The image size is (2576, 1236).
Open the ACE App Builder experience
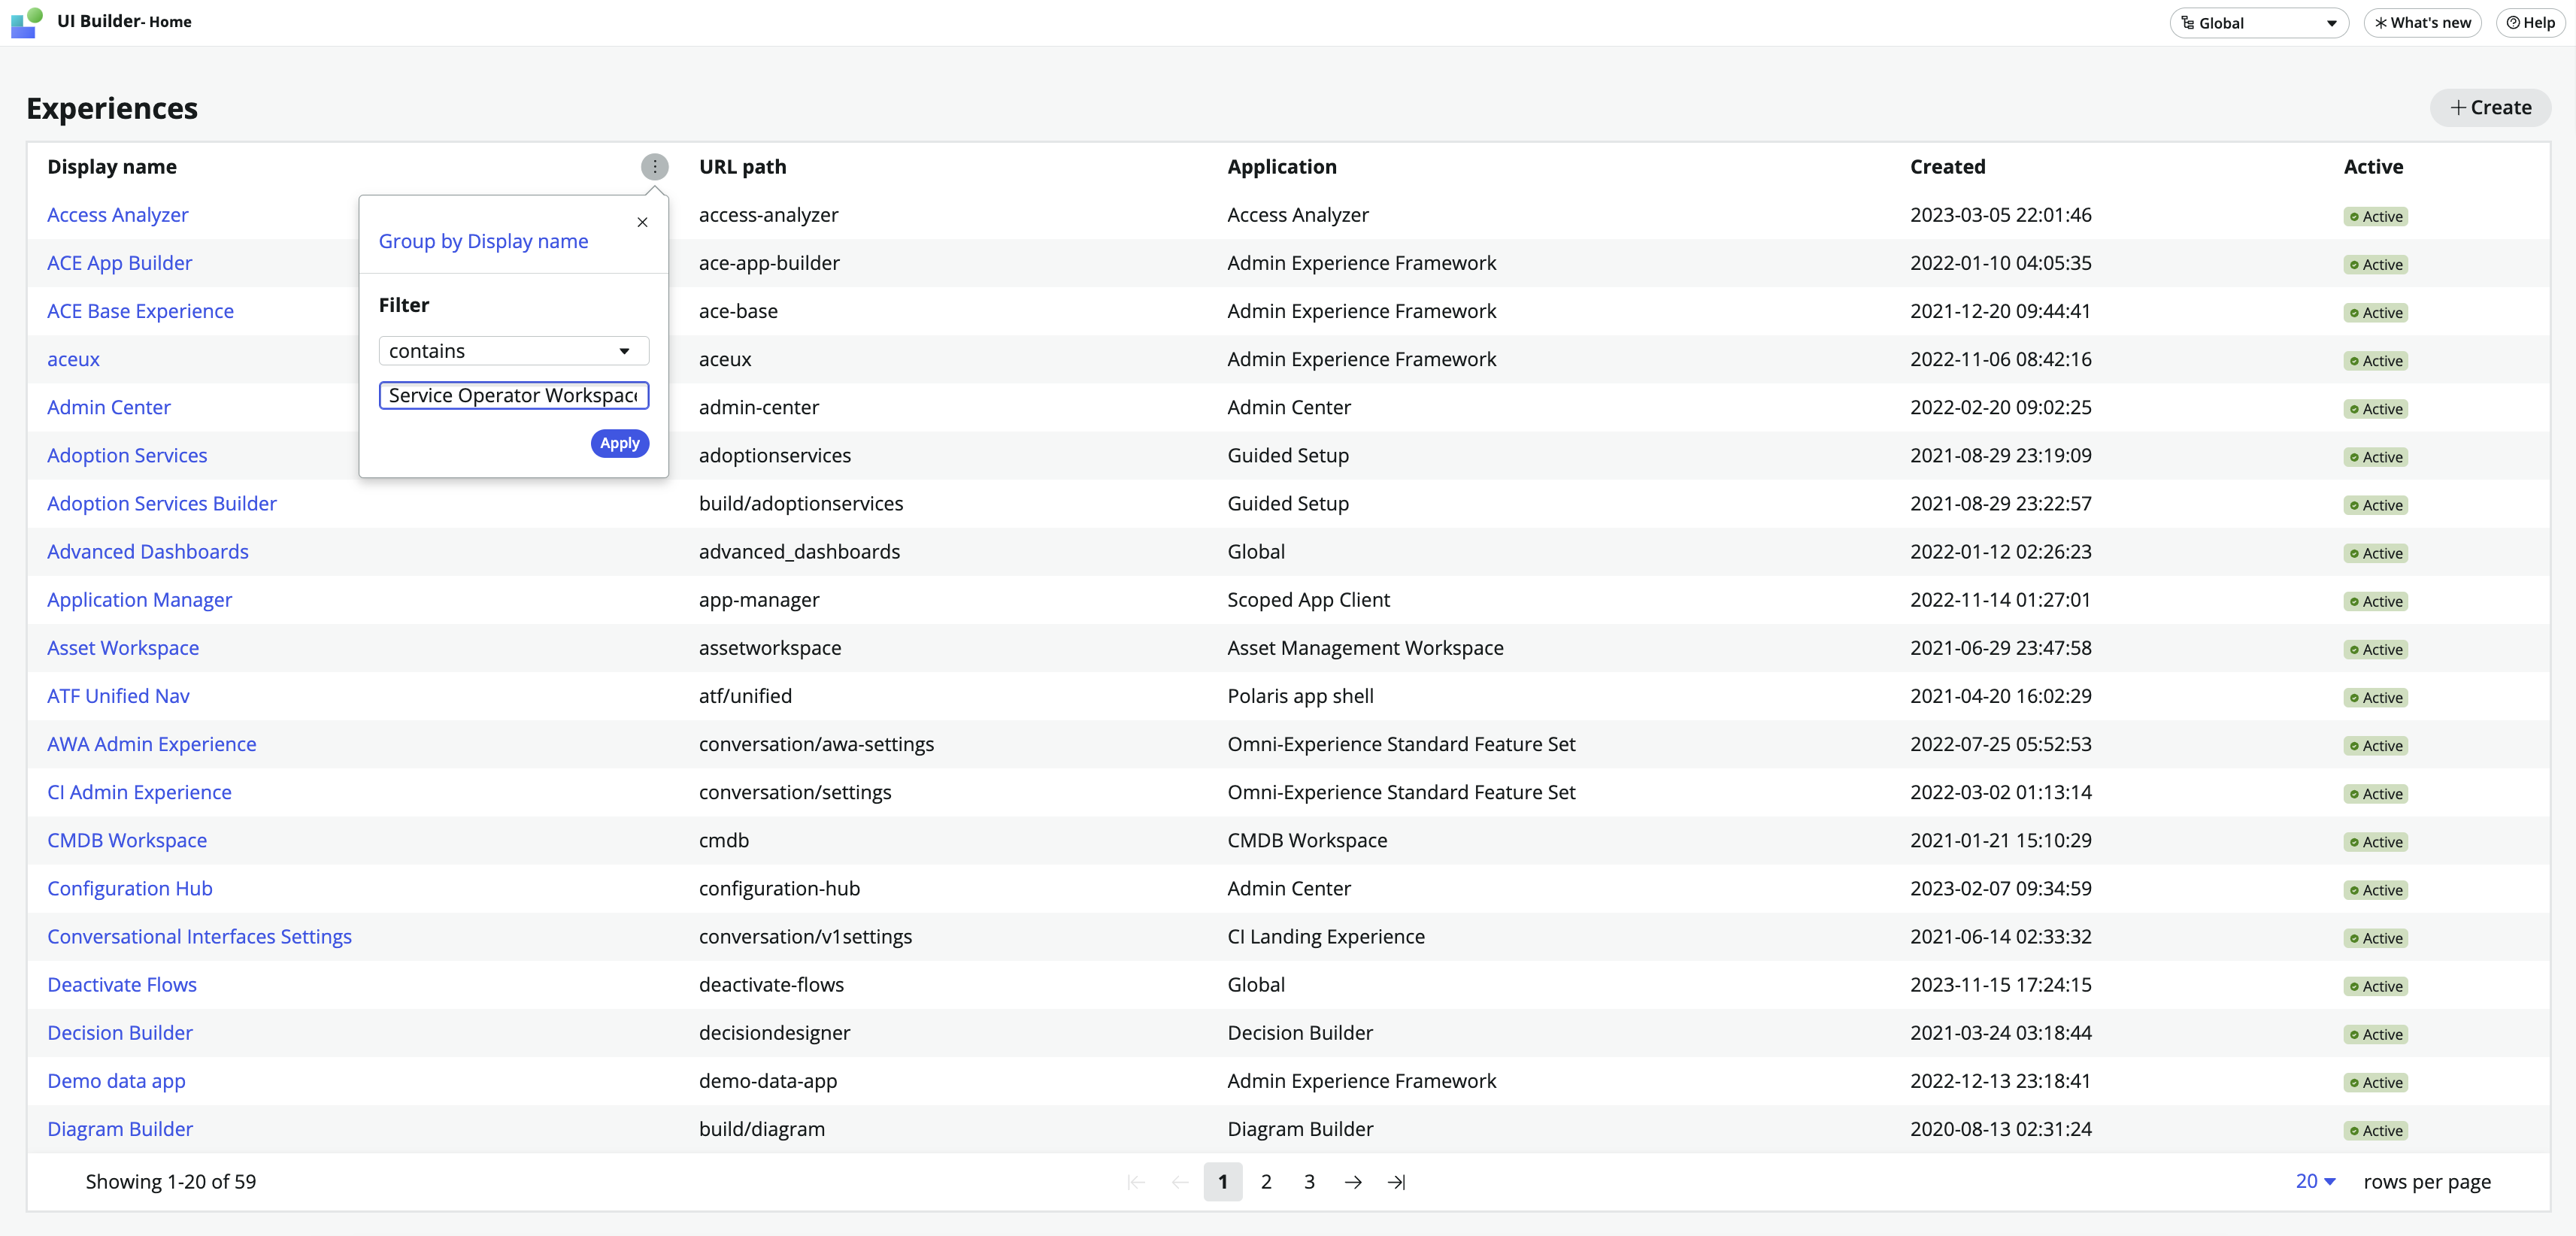pyautogui.click(x=120, y=263)
